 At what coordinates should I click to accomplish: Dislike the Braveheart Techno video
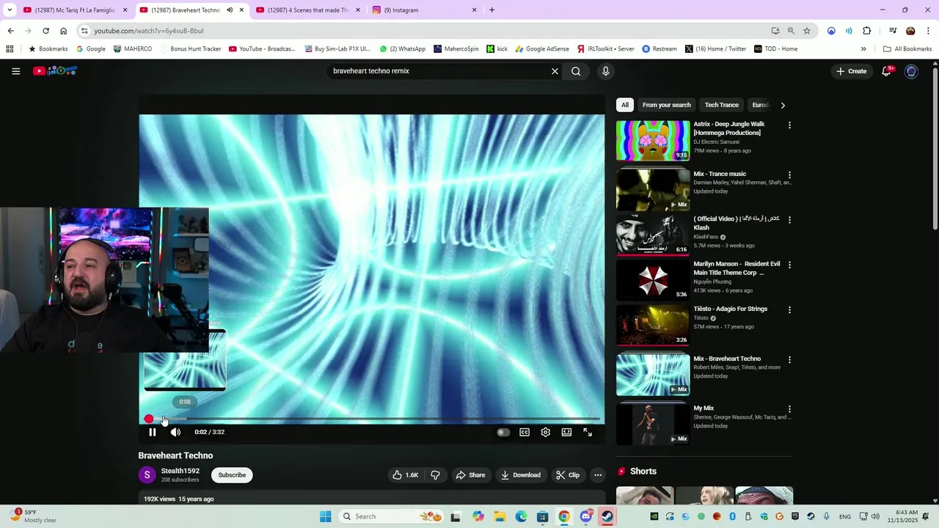tap(435, 475)
